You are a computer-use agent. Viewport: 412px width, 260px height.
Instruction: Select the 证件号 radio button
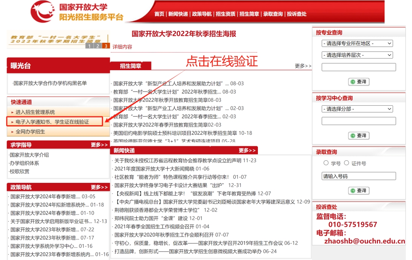(x=346, y=163)
